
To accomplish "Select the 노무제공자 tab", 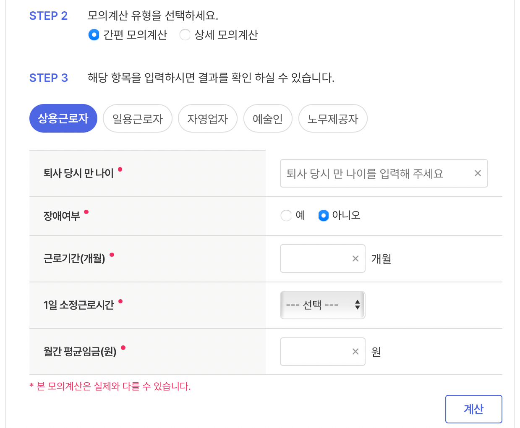I will [332, 118].
